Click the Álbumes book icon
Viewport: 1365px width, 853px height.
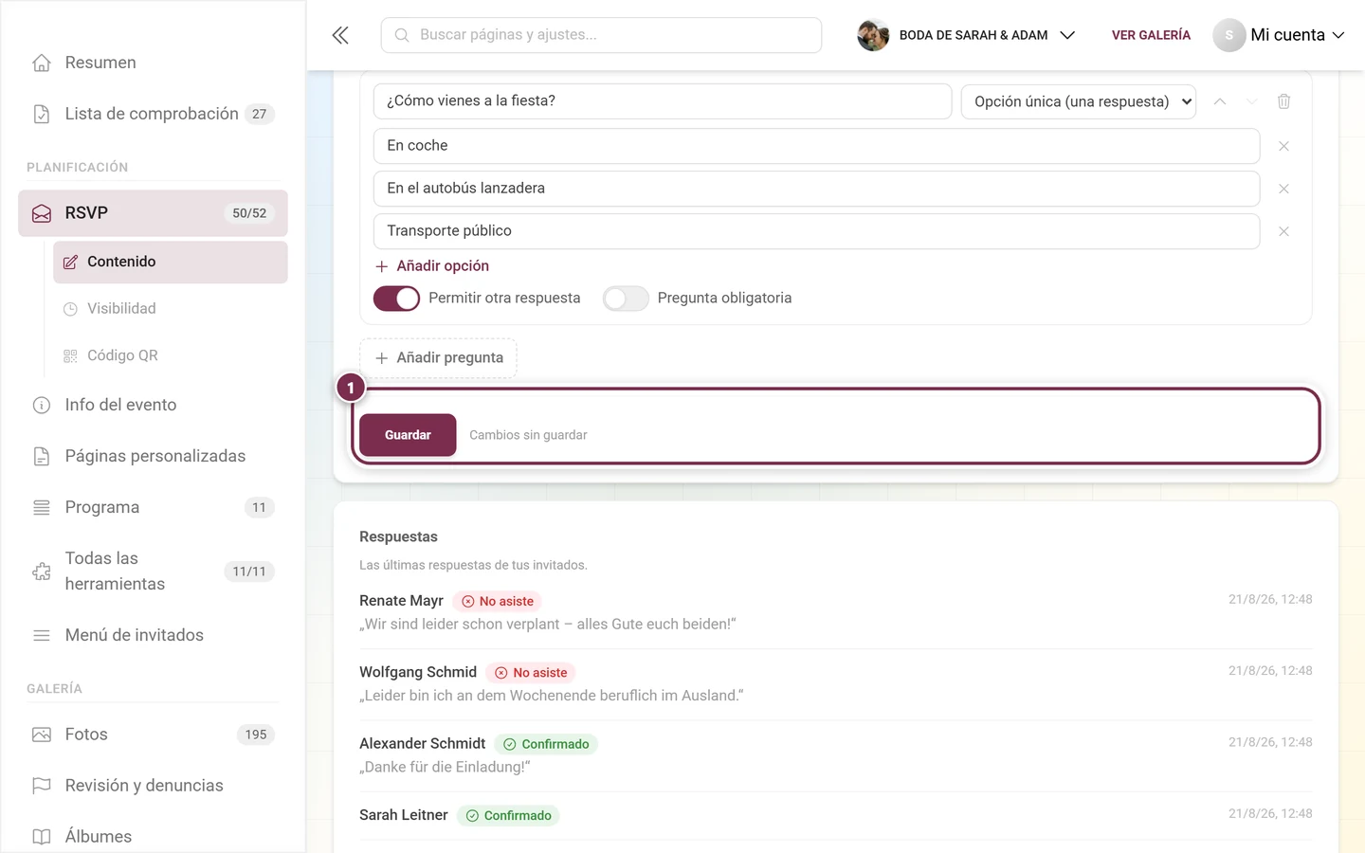[42, 837]
